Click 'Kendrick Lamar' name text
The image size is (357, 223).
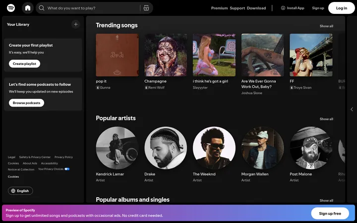110,174
